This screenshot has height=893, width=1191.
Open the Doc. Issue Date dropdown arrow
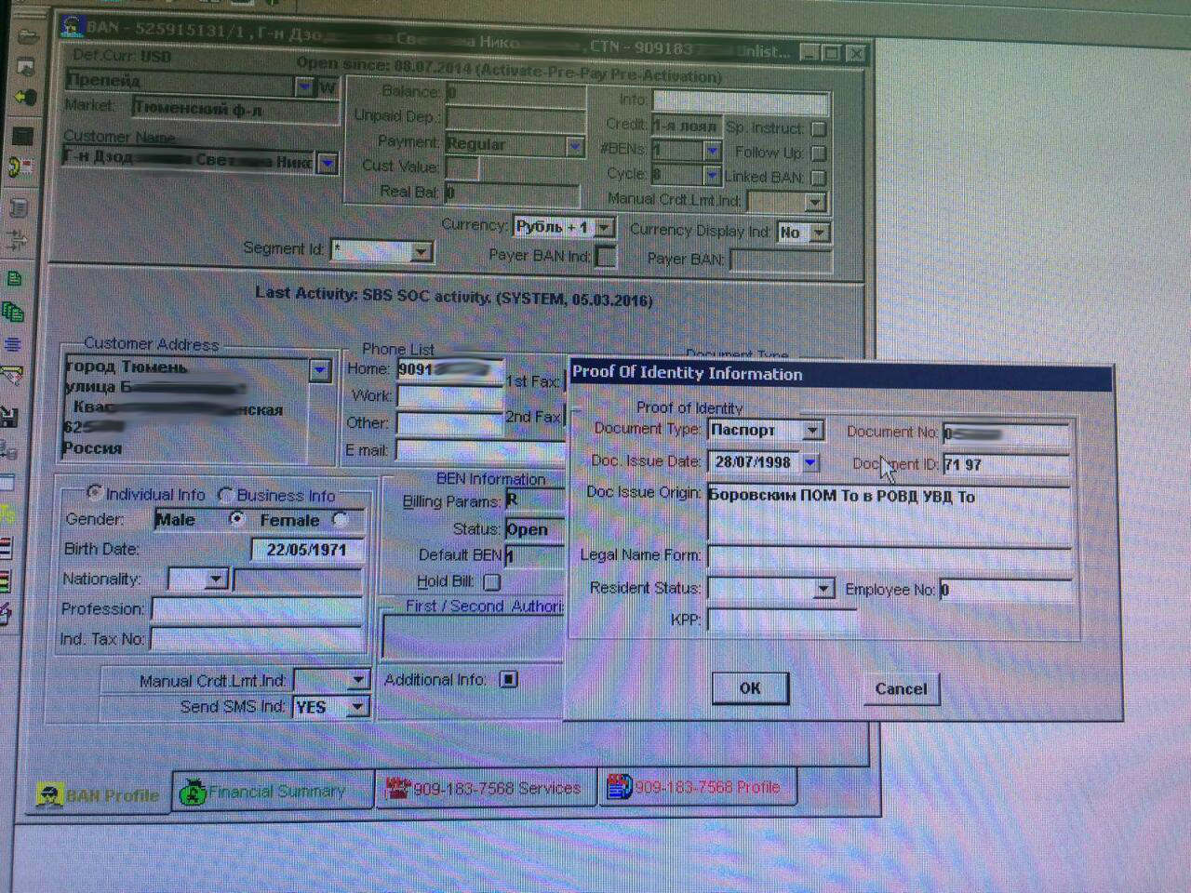[810, 462]
